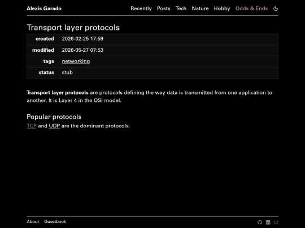Open the Posts nav item
Screen dimensions: 305x228
coord(164,8)
